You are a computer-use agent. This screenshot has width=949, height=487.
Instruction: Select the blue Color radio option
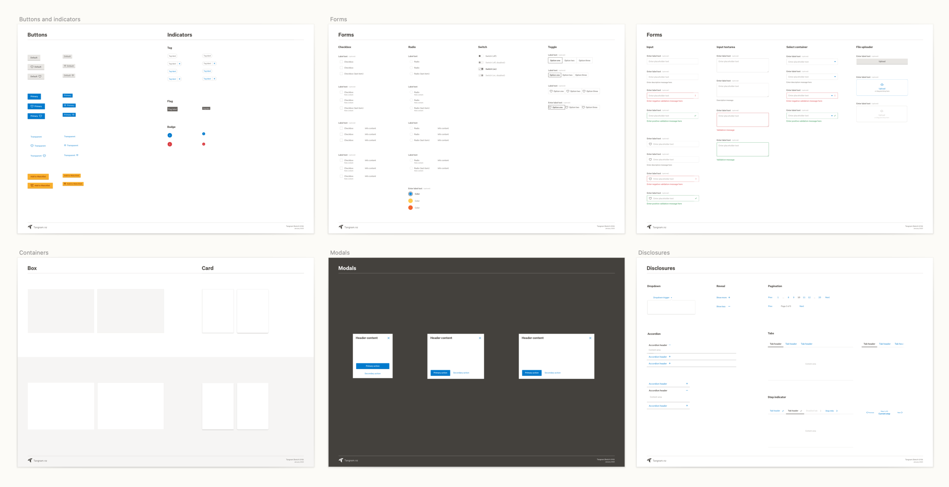(x=410, y=194)
